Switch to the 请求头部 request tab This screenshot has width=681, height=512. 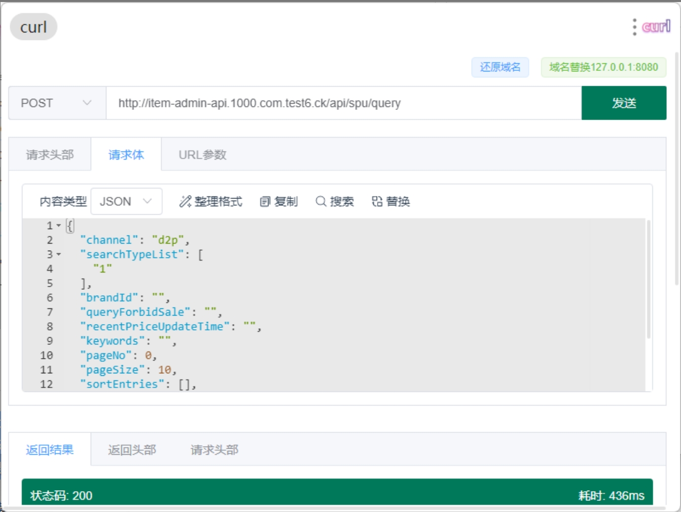click(x=50, y=154)
